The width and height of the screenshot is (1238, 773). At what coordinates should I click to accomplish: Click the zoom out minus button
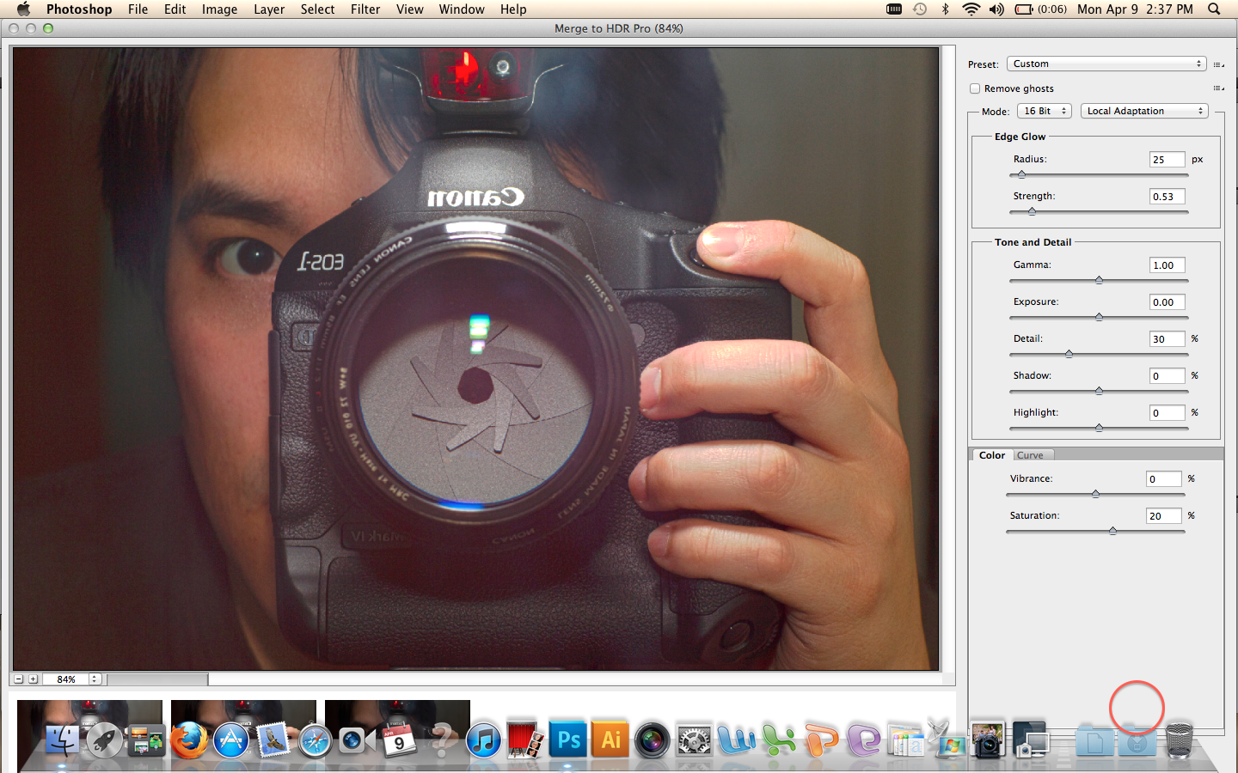tap(18, 679)
